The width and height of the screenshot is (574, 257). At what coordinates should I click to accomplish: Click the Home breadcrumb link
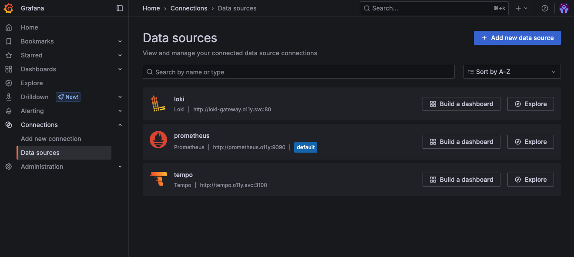point(151,8)
